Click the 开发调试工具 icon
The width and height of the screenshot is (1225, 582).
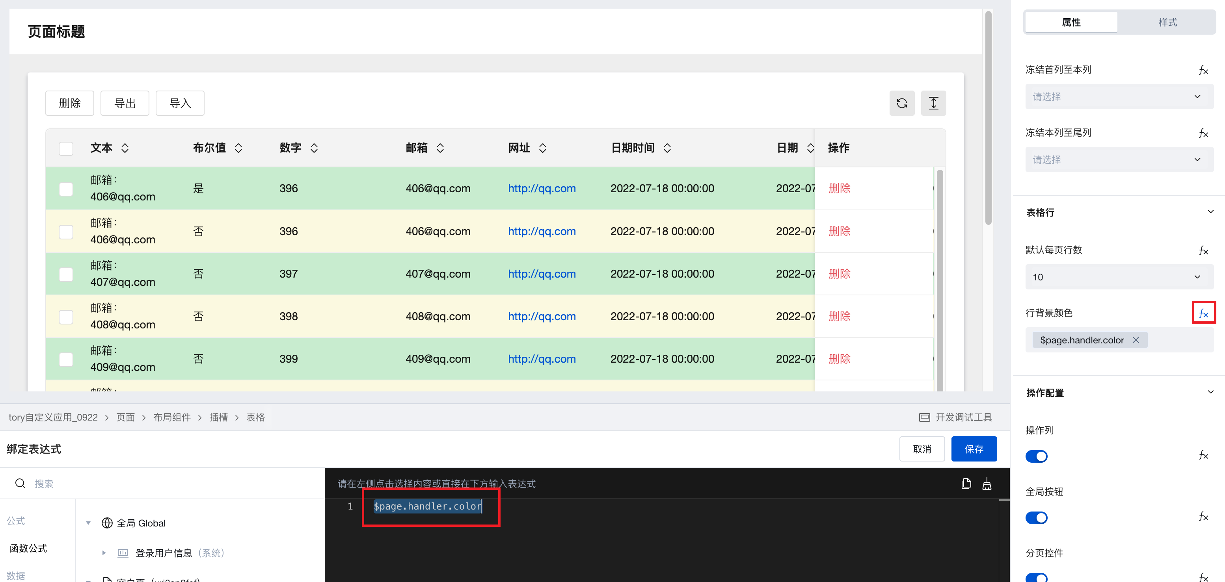(x=924, y=418)
